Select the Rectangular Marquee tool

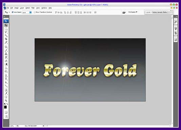coord(6,29)
